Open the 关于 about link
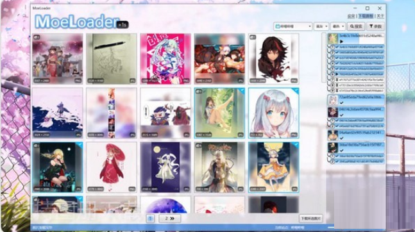The height and width of the screenshot is (232, 415). 380,17
